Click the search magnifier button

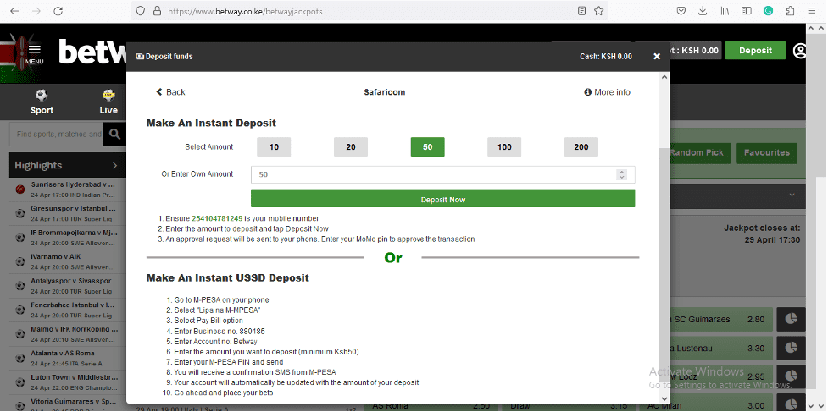[x=114, y=135]
